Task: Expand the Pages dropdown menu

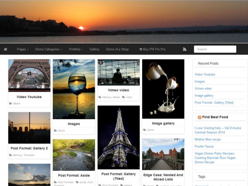Action: click(23, 49)
